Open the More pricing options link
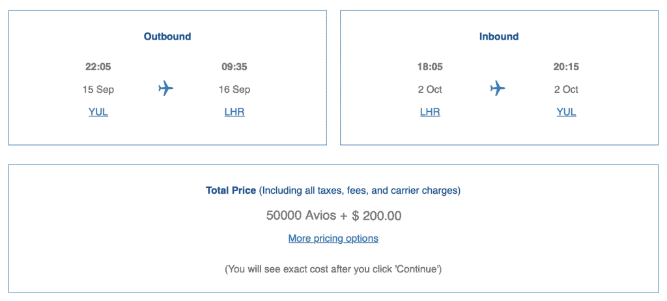 coord(333,238)
